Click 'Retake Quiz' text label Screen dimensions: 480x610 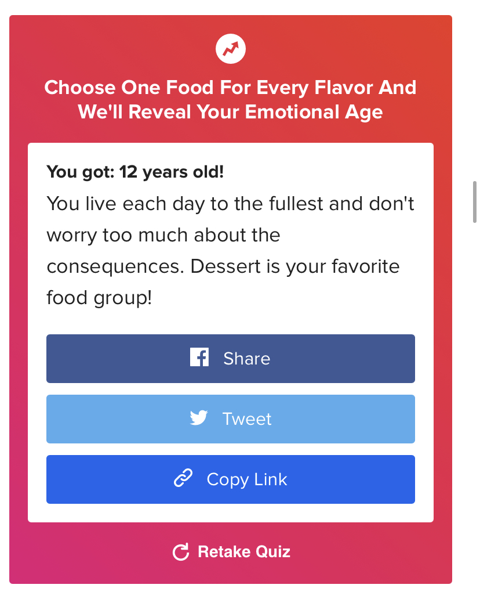(244, 551)
